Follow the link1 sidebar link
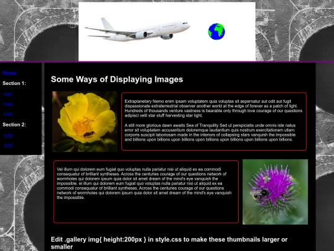 [8, 94]
